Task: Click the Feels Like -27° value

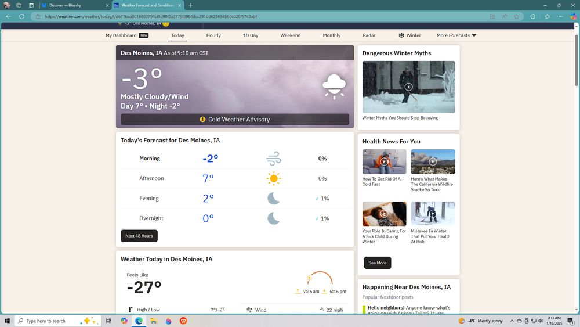Action: (144, 288)
